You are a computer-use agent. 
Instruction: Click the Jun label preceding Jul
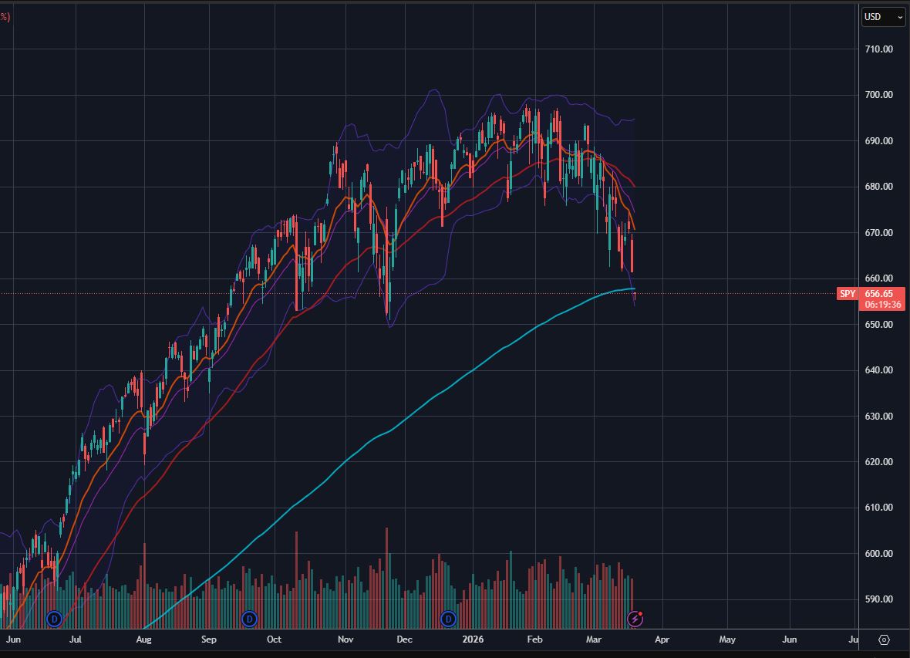tap(13, 639)
